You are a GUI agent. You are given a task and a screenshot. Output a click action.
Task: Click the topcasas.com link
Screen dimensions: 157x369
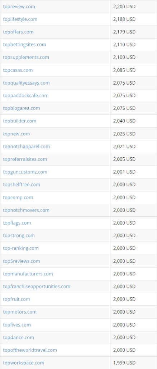click(18, 70)
